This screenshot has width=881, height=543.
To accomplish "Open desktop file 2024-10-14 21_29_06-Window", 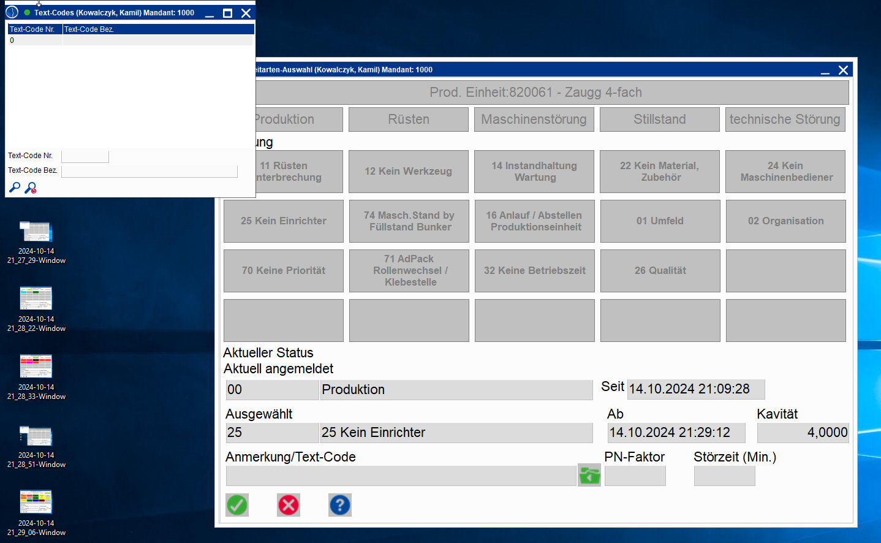I will 36,502.
